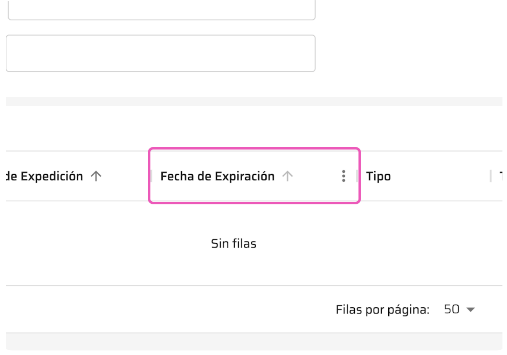This screenshot has width=507, height=355.
Task: Click the sort arrow beside Fecha de Expiración
Action: [287, 176]
